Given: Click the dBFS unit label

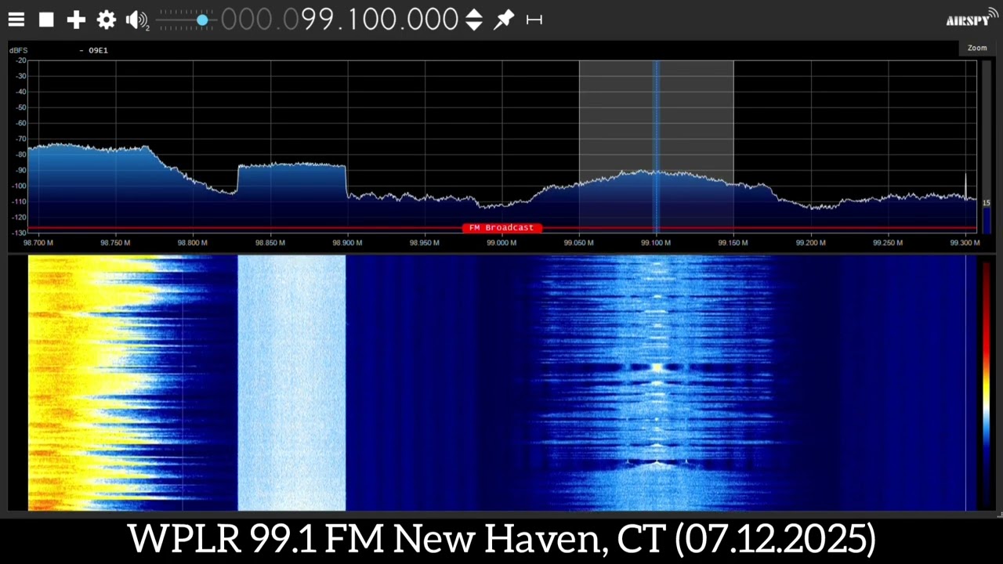Looking at the screenshot, I should [x=18, y=50].
